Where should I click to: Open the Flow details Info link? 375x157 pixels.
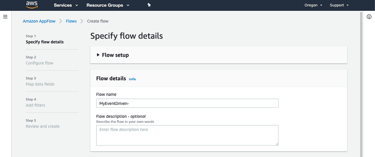tap(132, 79)
